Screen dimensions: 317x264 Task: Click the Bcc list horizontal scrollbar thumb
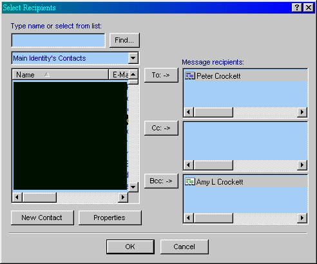(213, 218)
